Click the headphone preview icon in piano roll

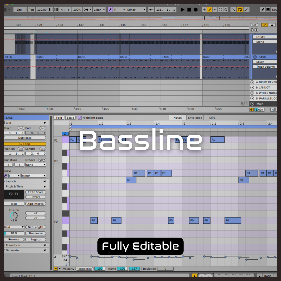(65, 133)
